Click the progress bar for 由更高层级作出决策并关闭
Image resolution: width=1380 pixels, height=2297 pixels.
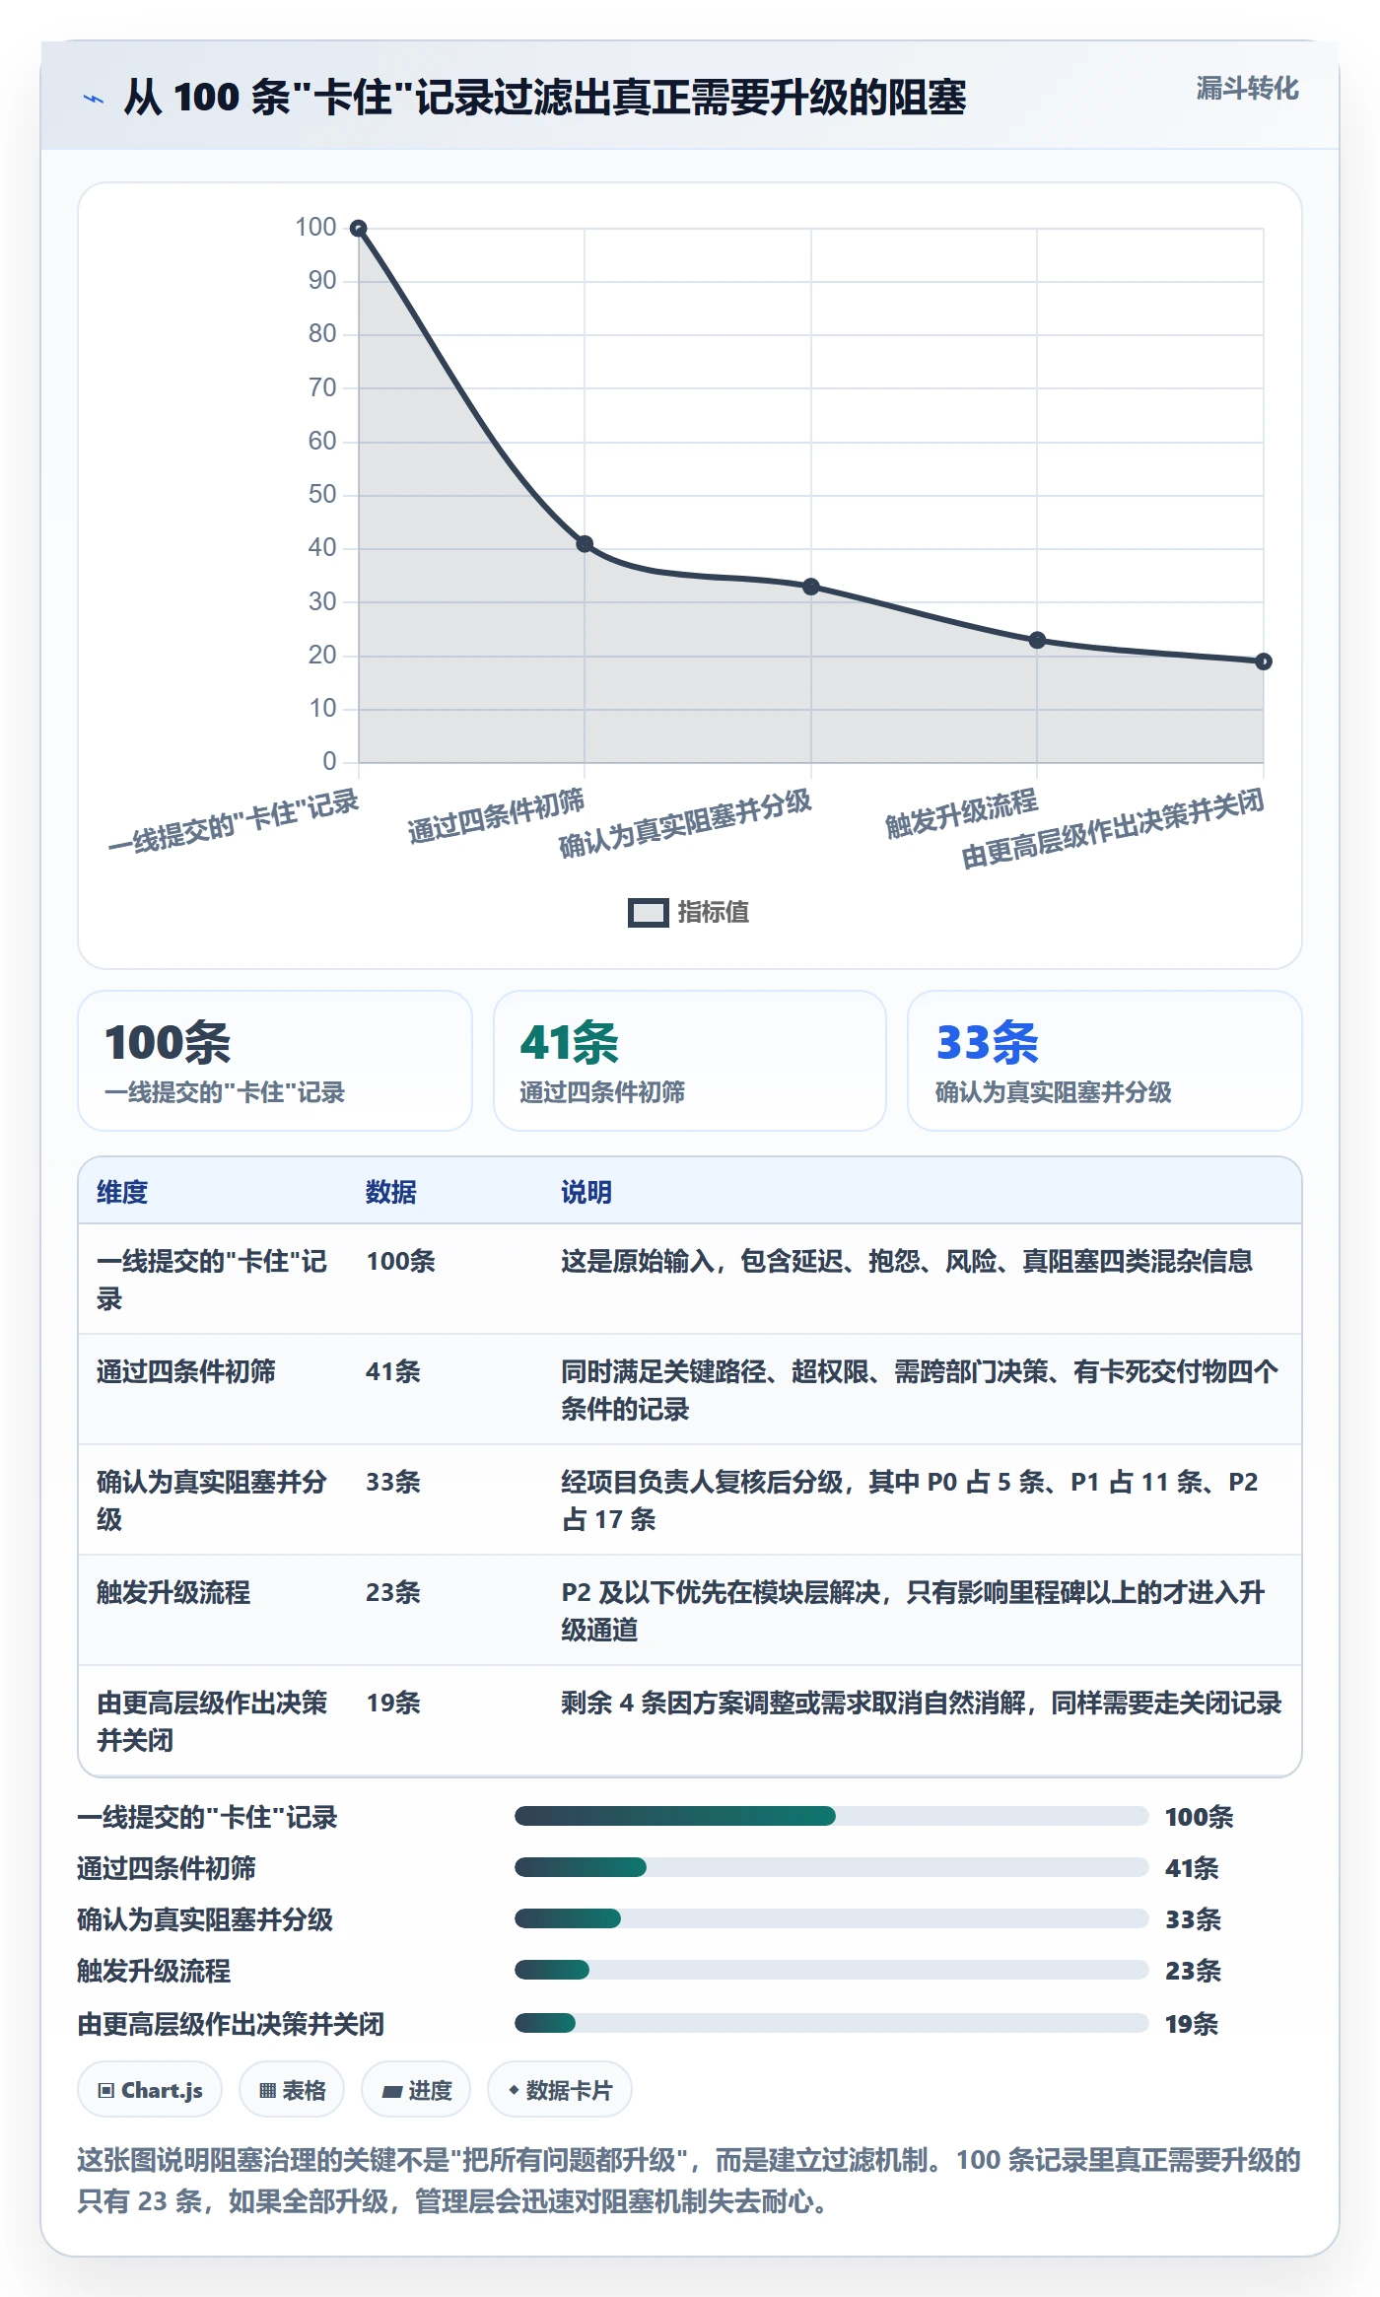[831, 2023]
